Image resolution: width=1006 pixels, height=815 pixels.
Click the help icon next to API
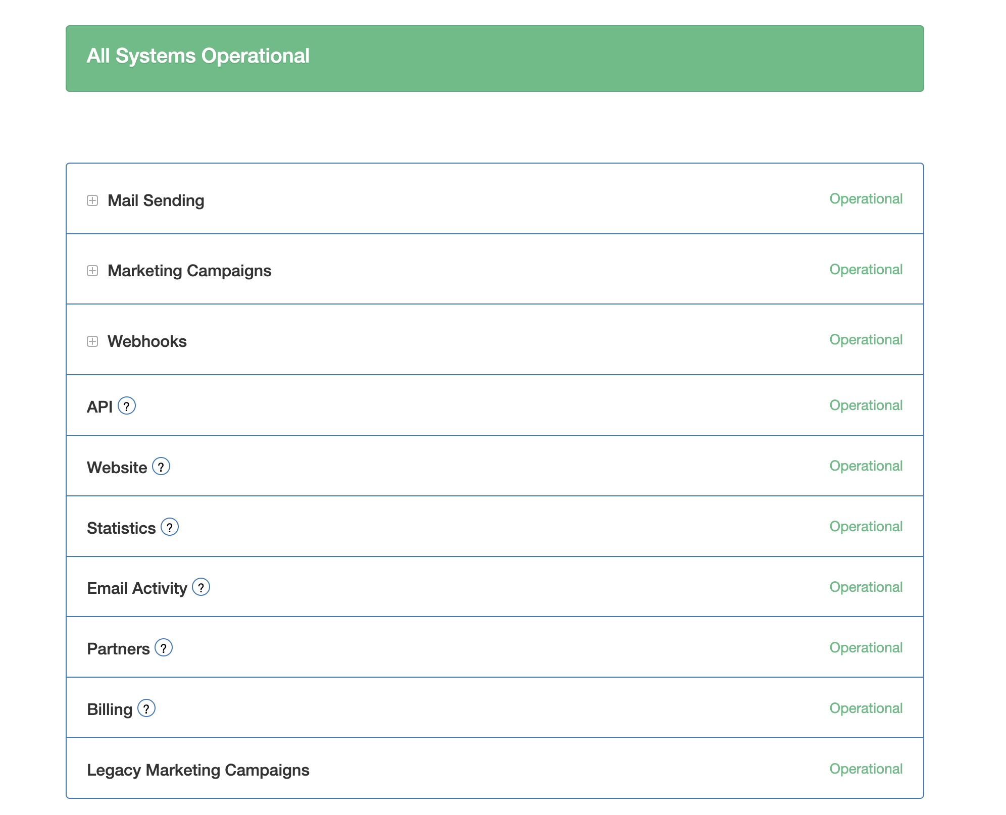coord(127,406)
